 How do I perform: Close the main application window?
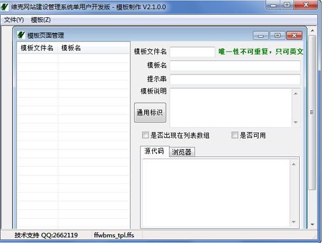click(305, 5)
